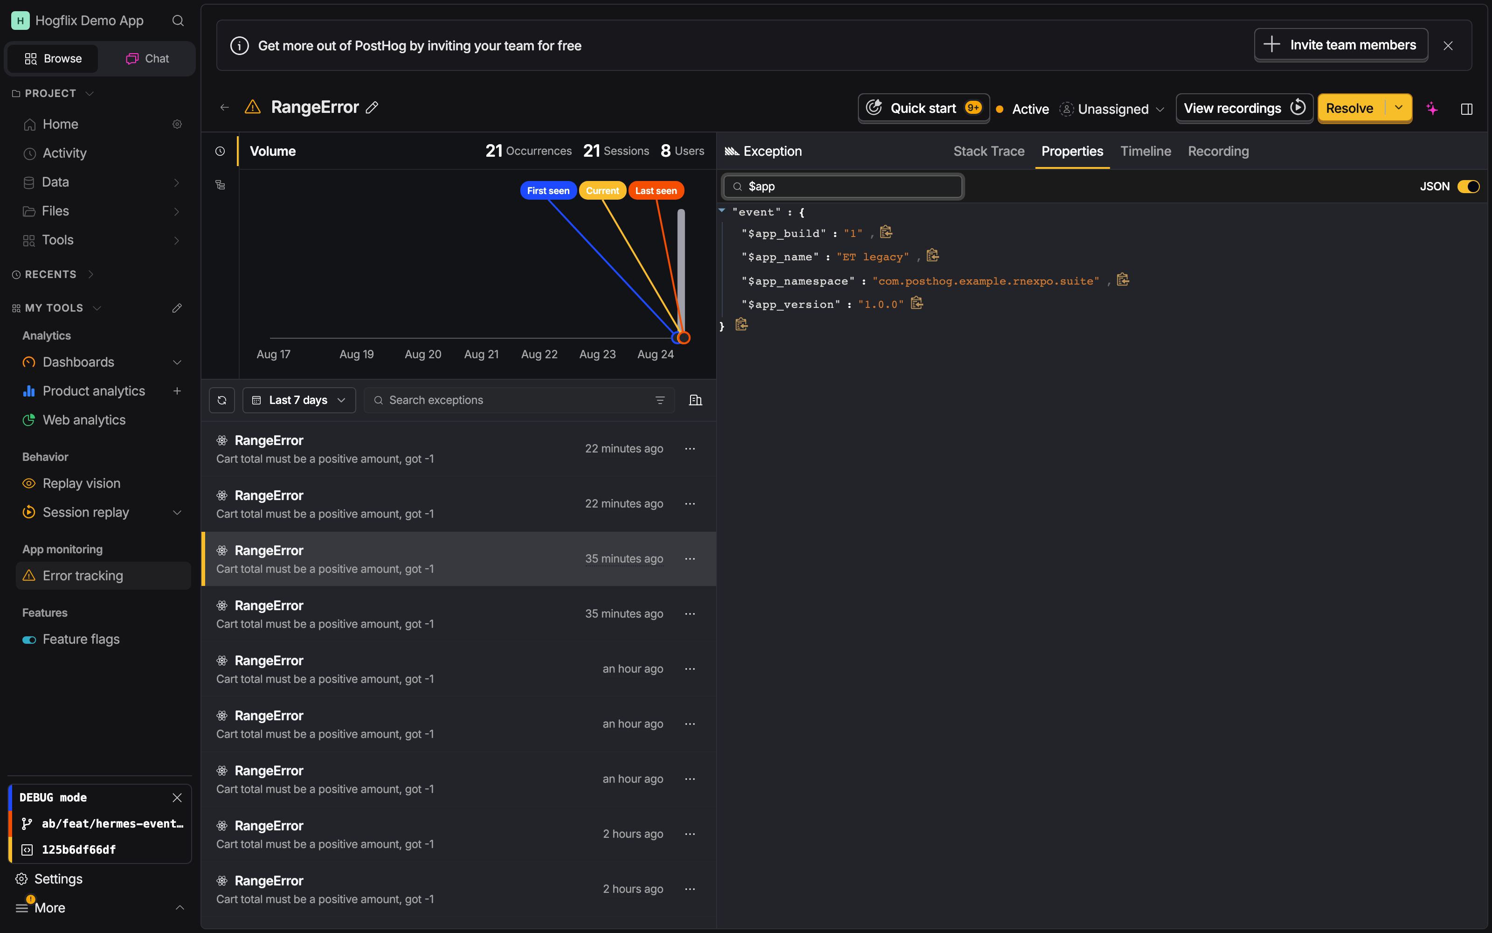Image resolution: width=1492 pixels, height=933 pixels.
Task: Copy the $app_build property value
Action: tap(886, 232)
